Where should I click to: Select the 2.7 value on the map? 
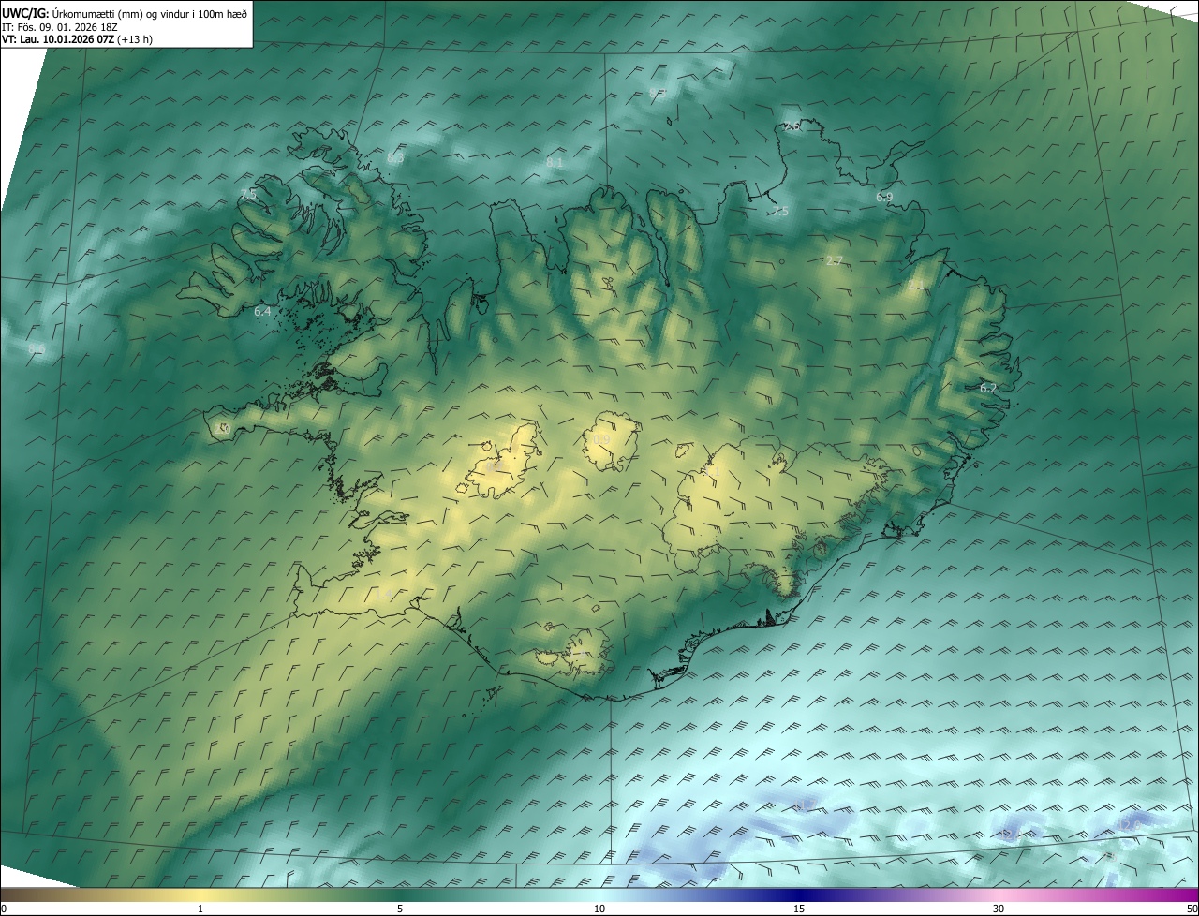pyautogui.click(x=834, y=260)
